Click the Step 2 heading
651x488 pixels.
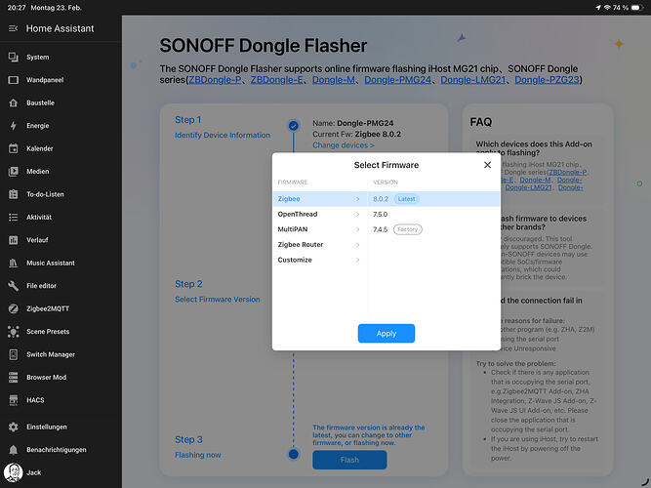[188, 284]
